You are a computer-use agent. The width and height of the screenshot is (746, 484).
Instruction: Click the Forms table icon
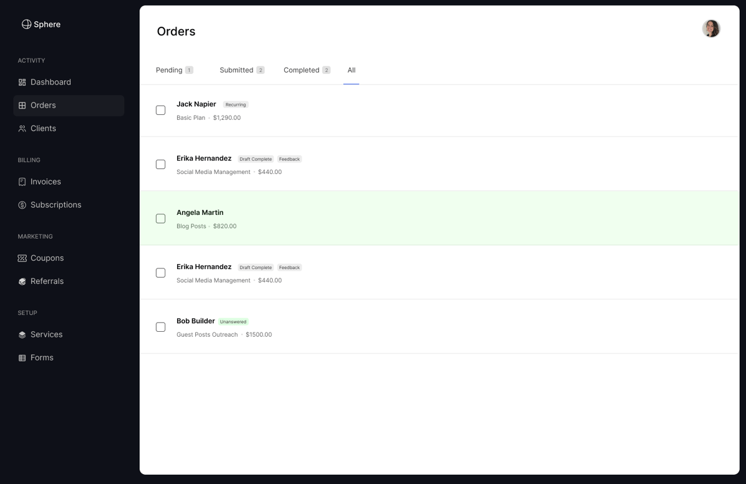(22, 358)
